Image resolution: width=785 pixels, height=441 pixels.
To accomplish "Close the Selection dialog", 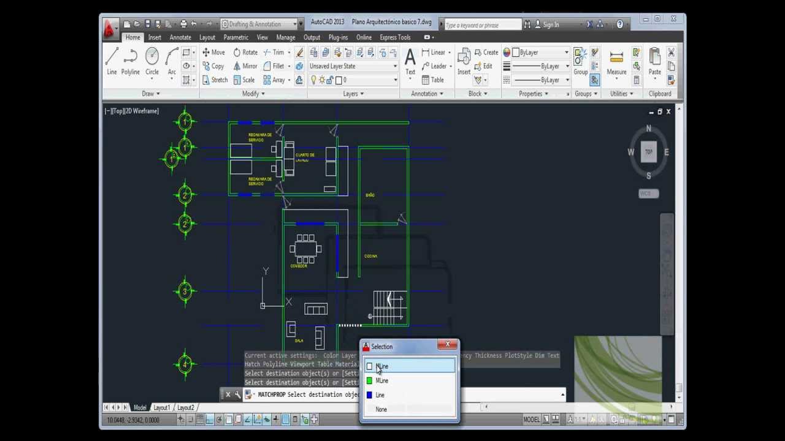I will pos(448,345).
